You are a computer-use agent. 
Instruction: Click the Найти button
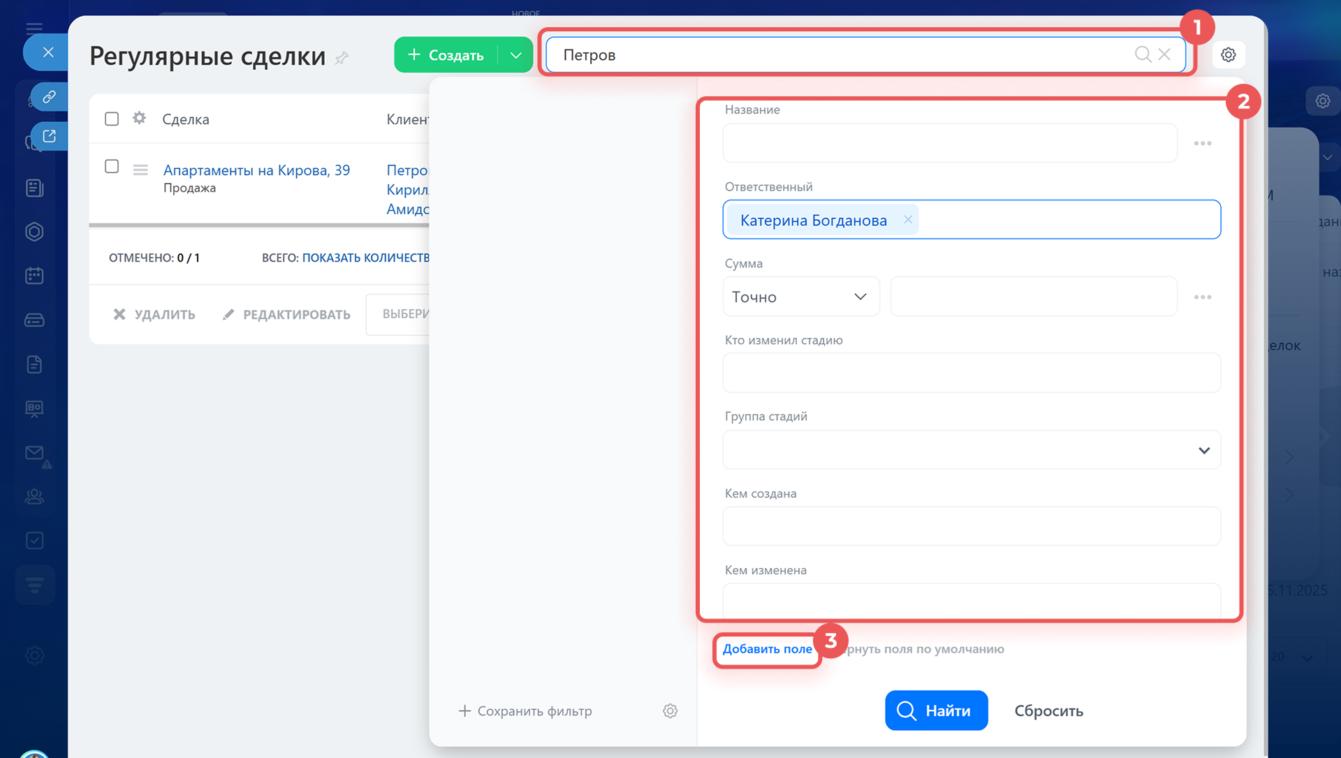(x=936, y=711)
